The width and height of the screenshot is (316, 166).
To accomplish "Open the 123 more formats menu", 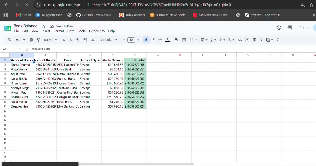I will click(92, 40).
